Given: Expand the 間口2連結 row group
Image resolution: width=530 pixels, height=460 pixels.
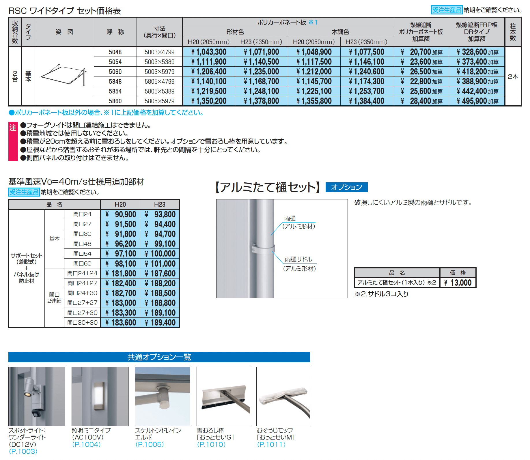Looking at the screenshot, I should (x=55, y=298).
